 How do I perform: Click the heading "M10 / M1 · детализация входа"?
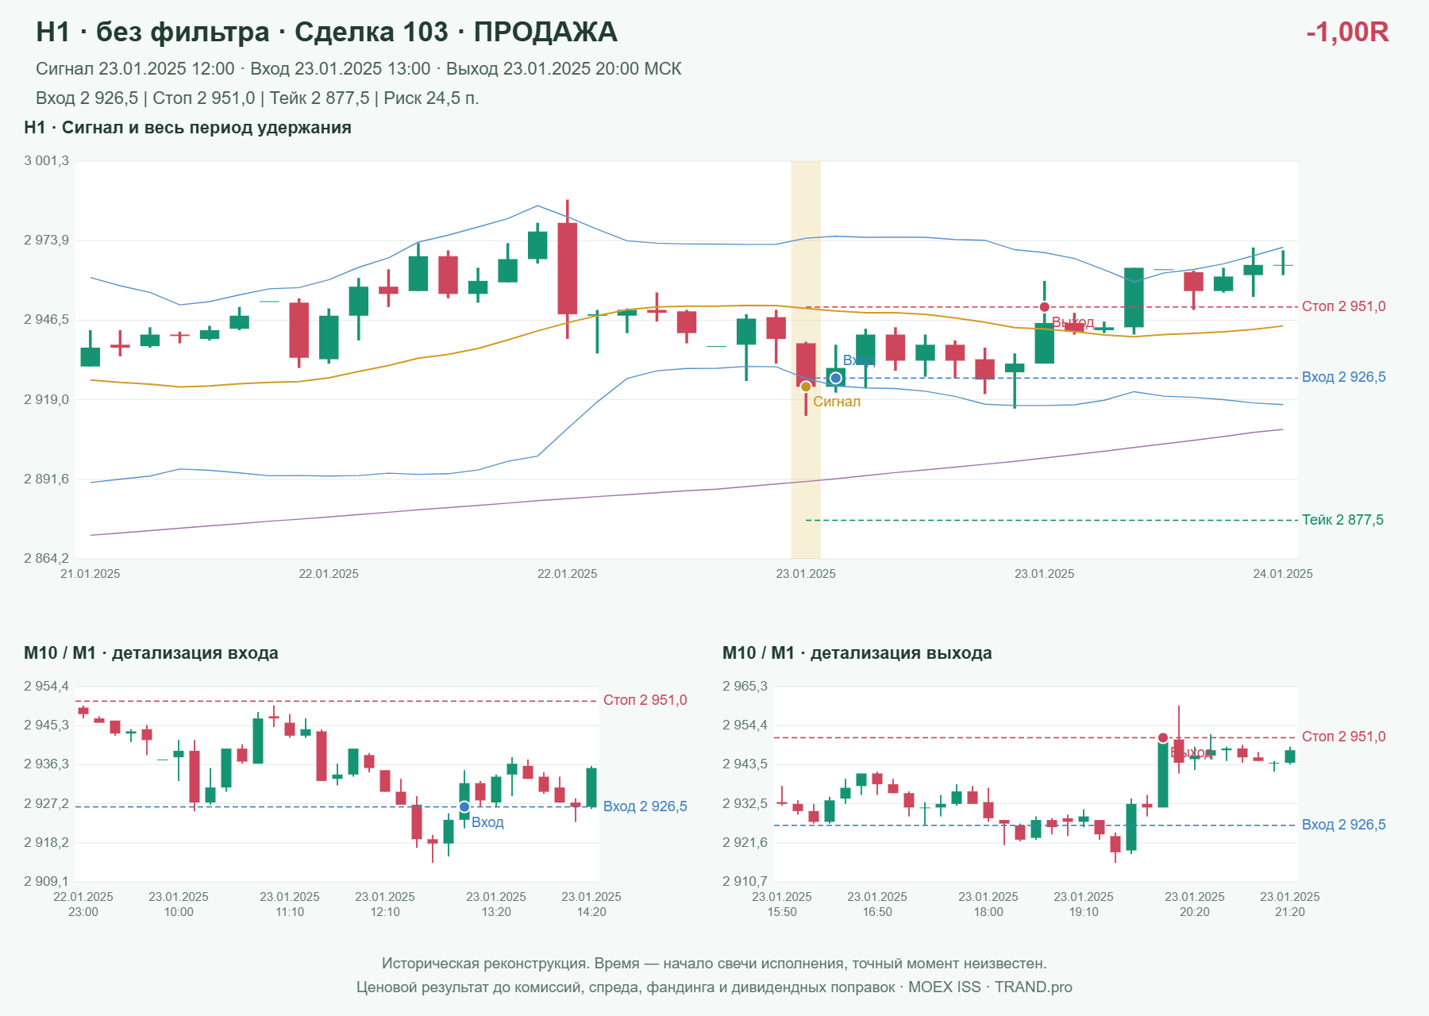pos(151,653)
